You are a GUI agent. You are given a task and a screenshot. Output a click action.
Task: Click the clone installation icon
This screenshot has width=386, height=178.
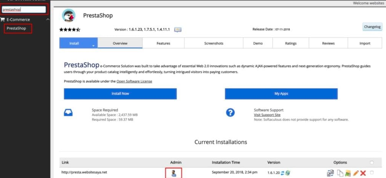pos(340,173)
